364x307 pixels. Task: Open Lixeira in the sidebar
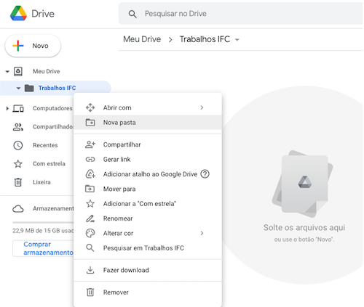tap(41, 182)
